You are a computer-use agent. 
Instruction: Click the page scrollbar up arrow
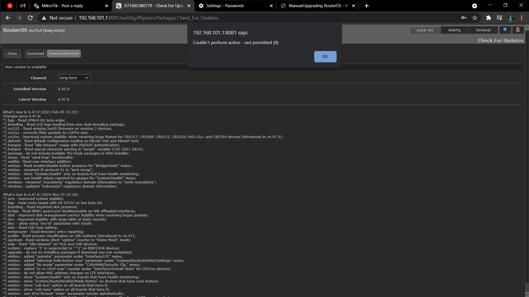point(527,28)
